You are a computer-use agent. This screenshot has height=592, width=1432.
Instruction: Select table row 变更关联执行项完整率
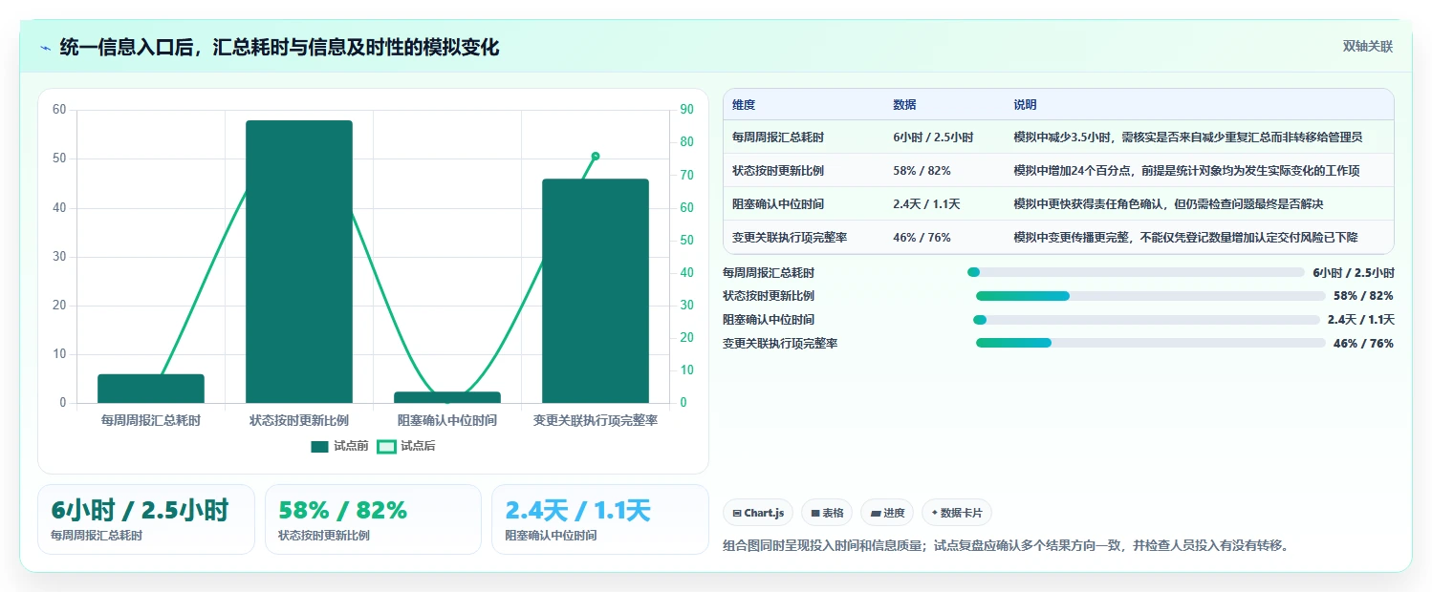tap(1058, 237)
